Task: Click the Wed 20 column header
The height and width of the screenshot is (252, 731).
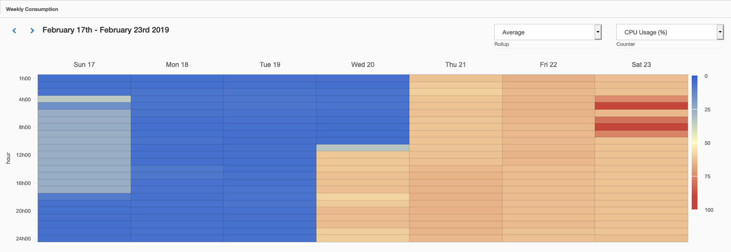Action: [x=363, y=65]
